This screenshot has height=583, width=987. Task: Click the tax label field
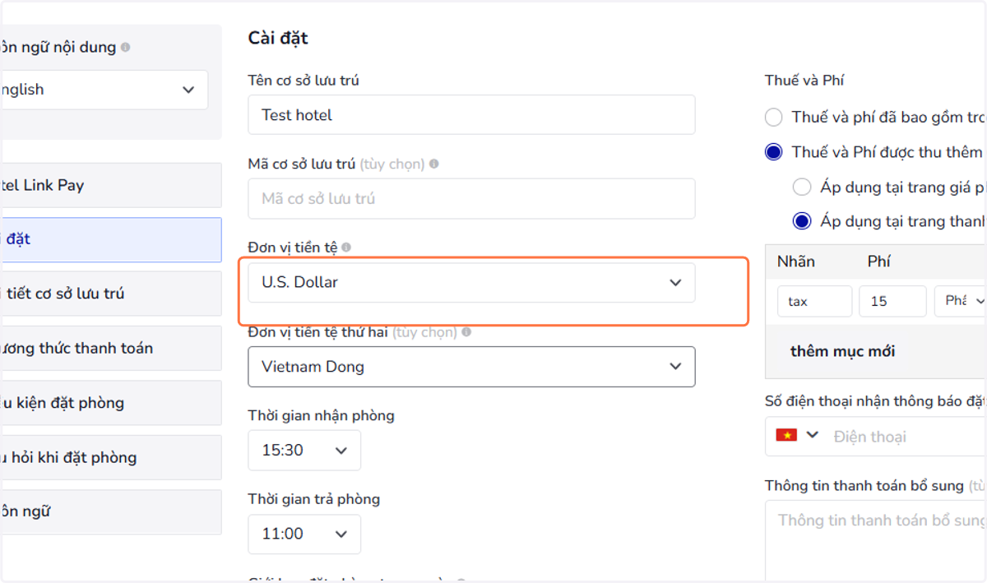pyautogui.click(x=814, y=301)
